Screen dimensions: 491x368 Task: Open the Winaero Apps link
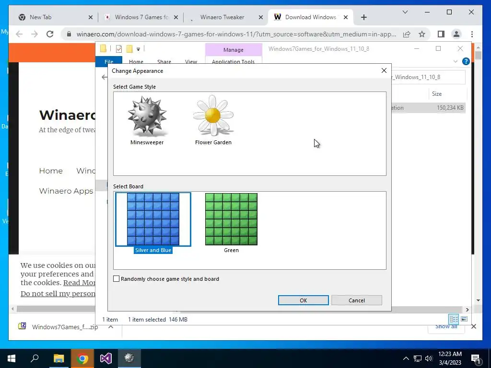tap(66, 191)
